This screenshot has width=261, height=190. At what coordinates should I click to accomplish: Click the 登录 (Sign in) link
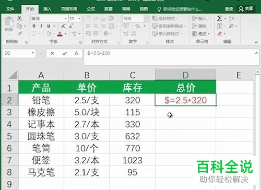[x=229, y=9]
